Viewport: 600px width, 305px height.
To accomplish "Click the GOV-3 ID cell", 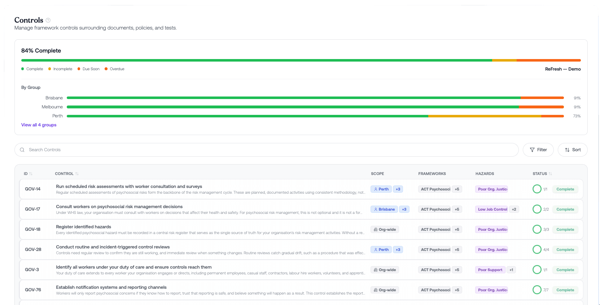I will pyautogui.click(x=32, y=270).
